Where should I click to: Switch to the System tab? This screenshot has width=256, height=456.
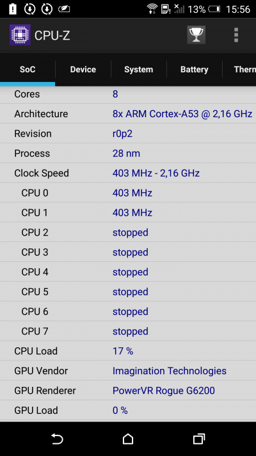[139, 70]
